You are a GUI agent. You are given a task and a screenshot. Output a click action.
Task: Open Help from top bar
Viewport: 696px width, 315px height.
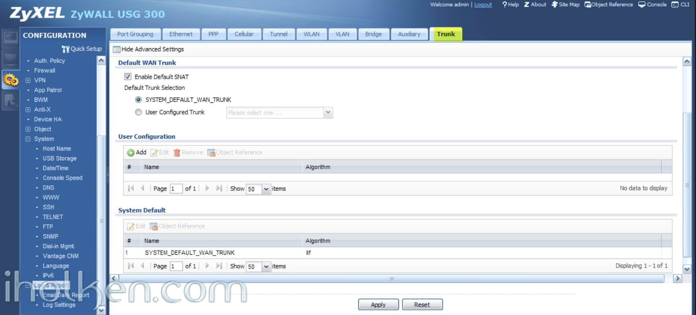(510, 4)
